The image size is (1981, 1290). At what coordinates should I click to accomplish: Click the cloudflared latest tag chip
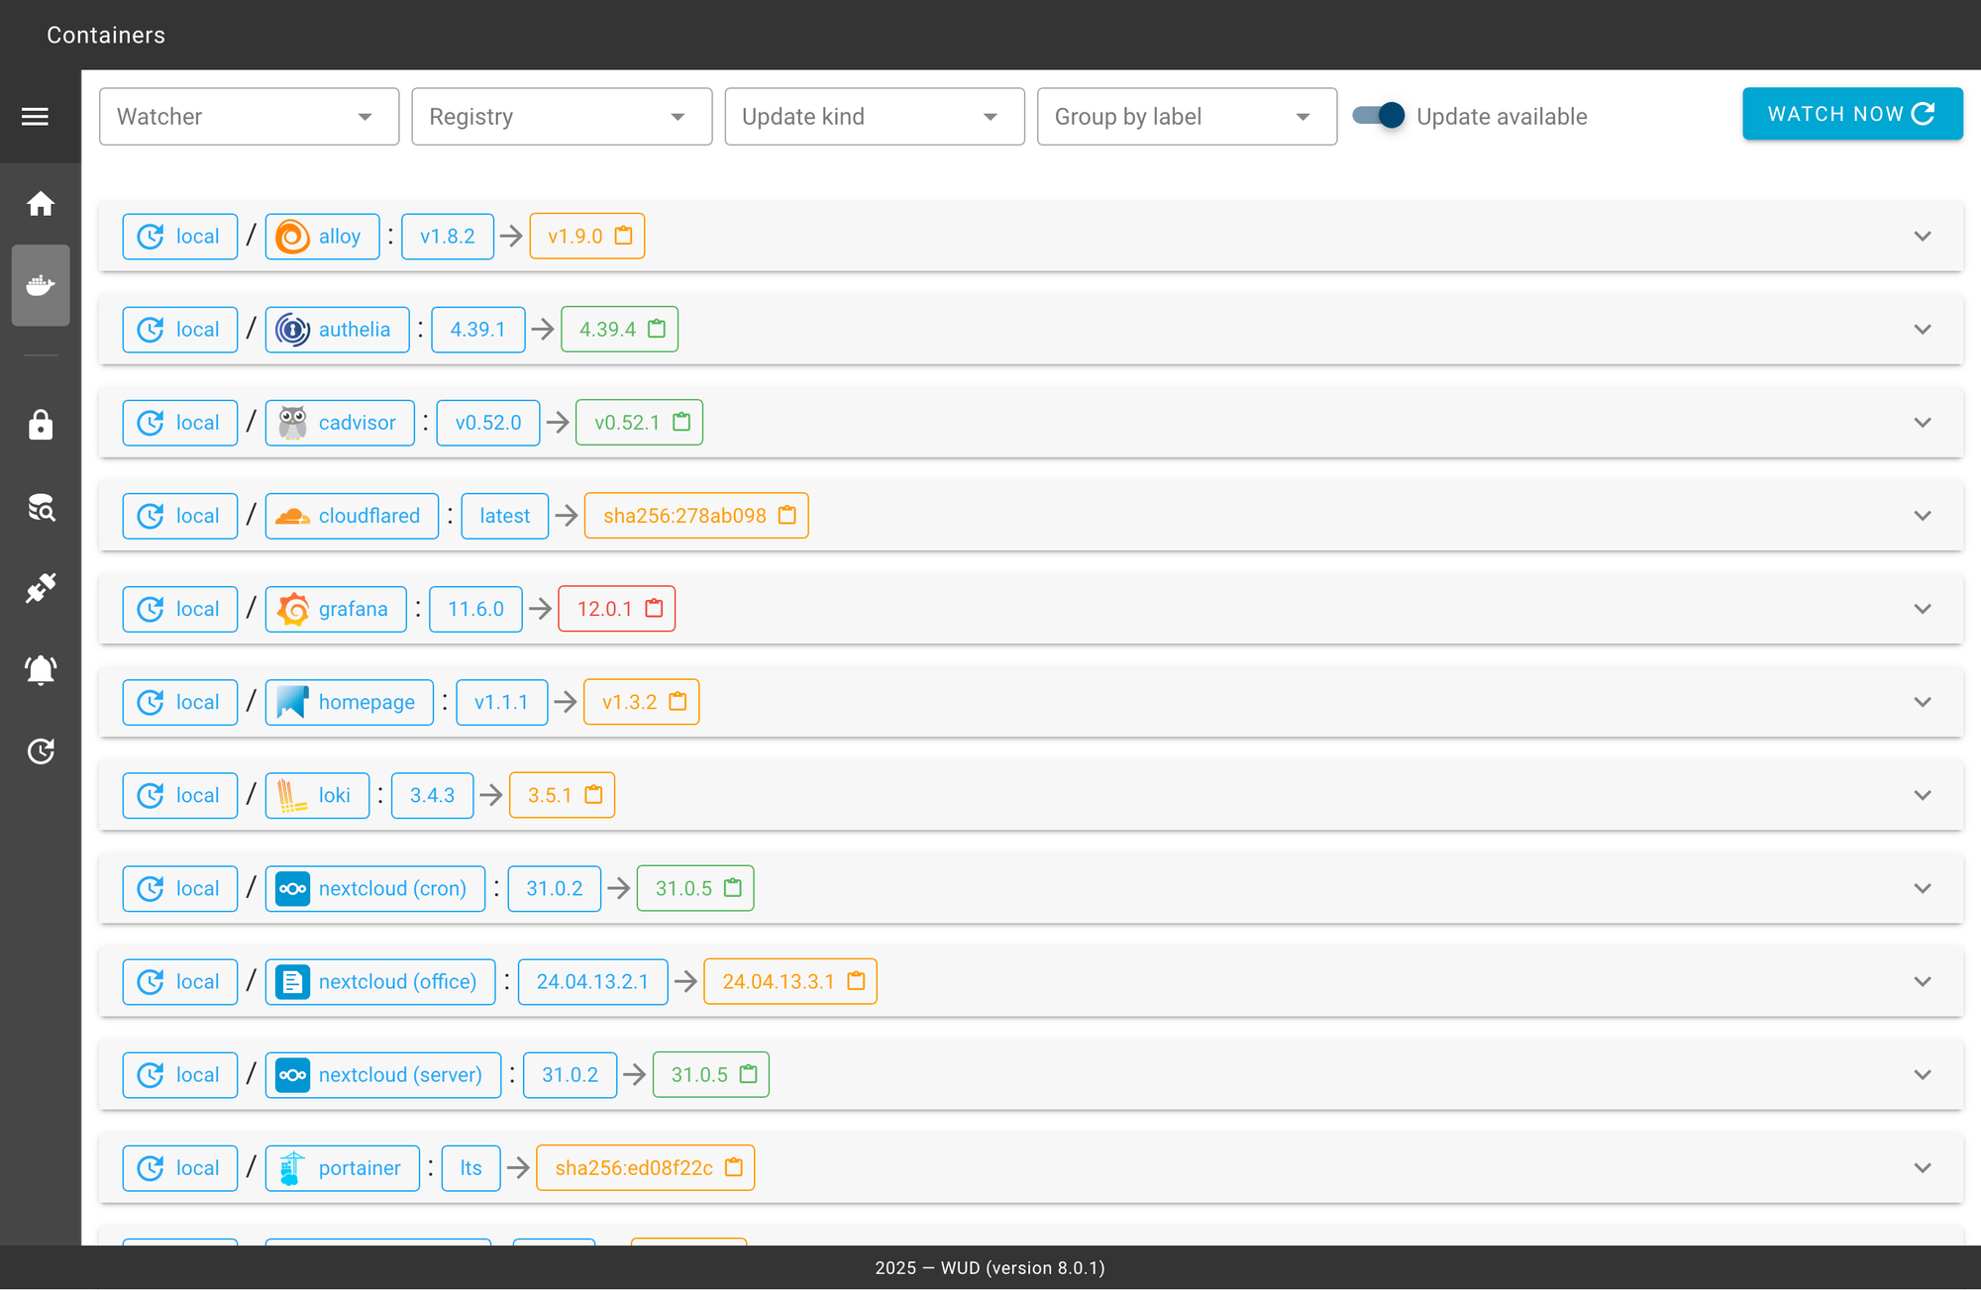(504, 516)
